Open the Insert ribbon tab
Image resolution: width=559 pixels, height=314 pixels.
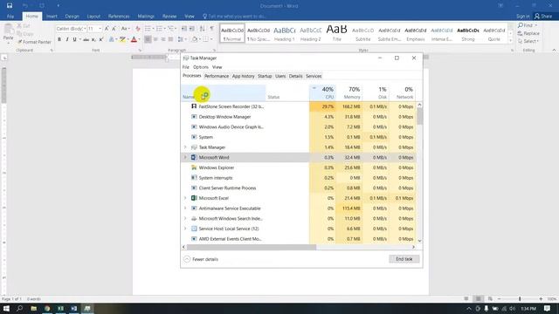pos(52,17)
